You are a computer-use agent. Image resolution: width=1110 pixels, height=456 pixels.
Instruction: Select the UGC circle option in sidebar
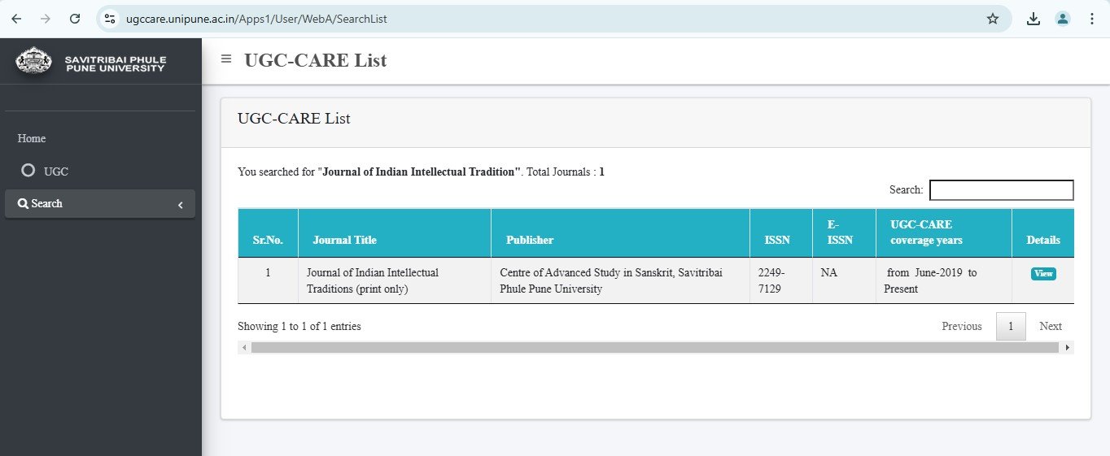click(28, 171)
